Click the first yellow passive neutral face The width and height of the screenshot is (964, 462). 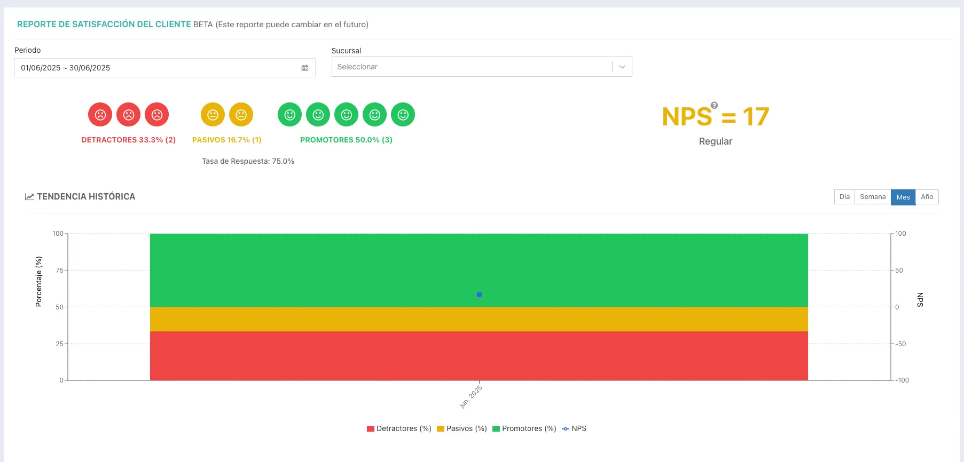pyautogui.click(x=213, y=115)
